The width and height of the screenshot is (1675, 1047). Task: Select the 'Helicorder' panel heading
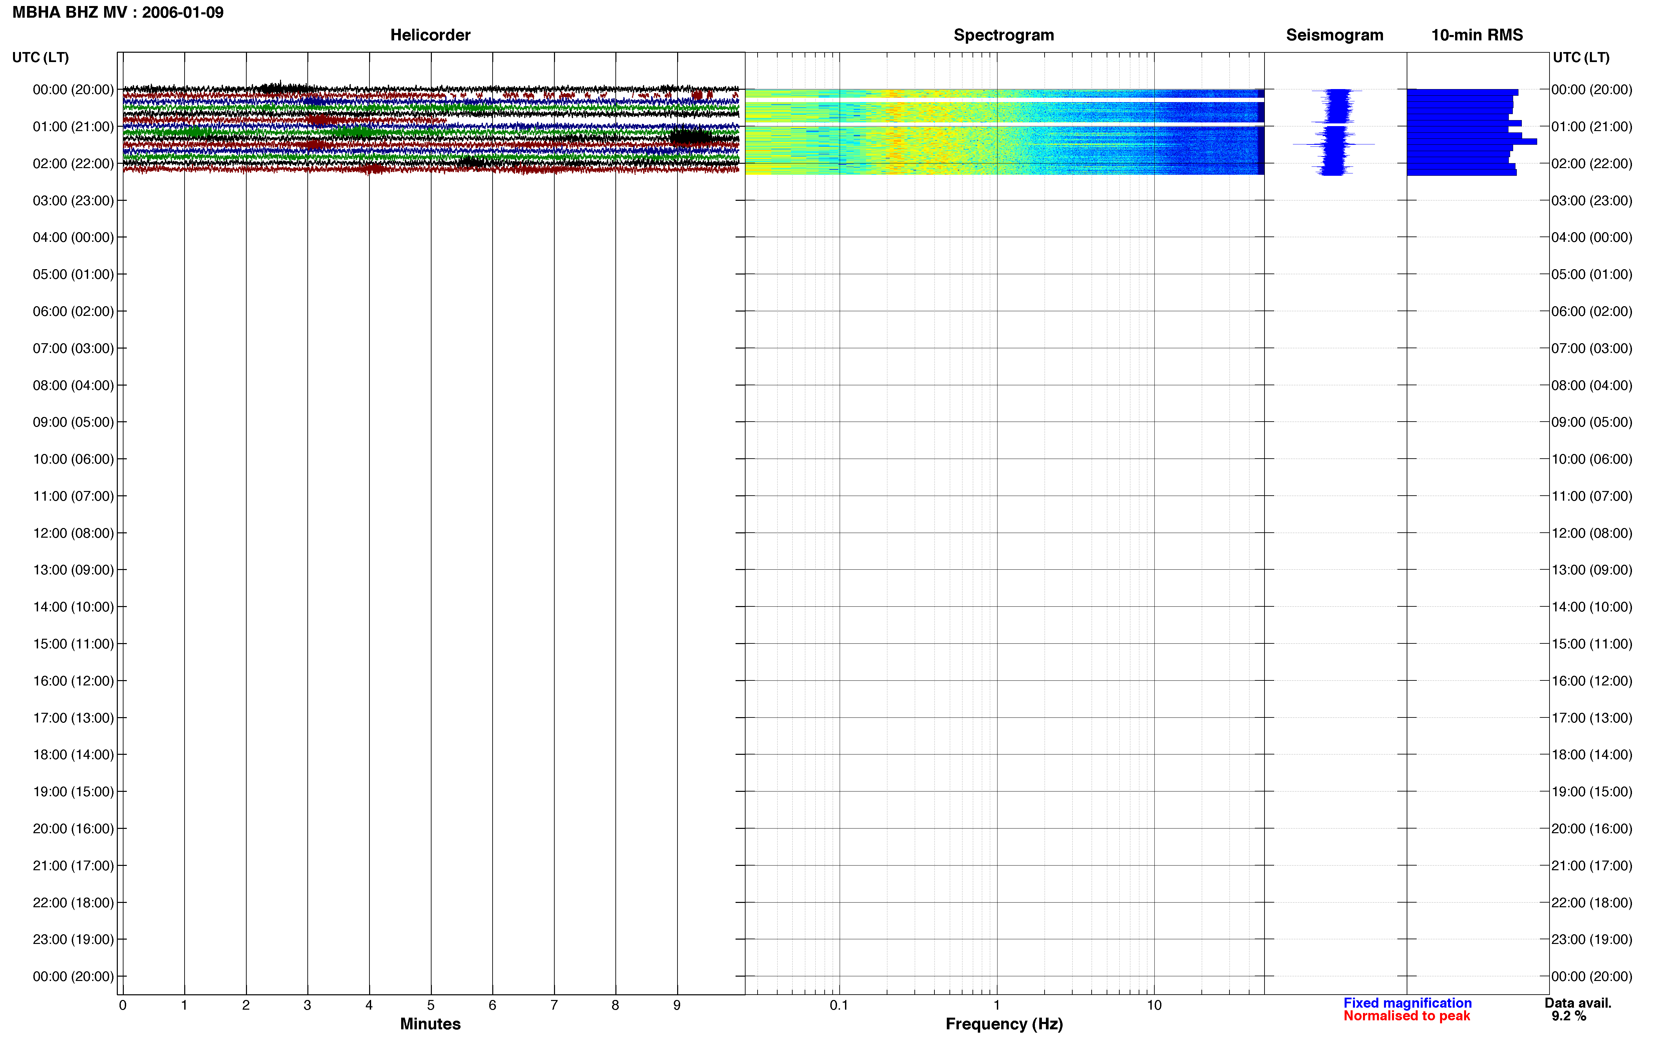(430, 35)
